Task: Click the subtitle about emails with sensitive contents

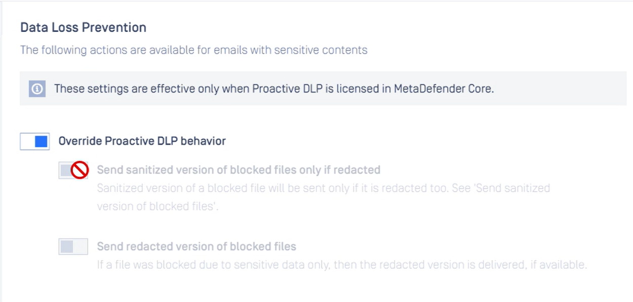Action: tap(194, 50)
